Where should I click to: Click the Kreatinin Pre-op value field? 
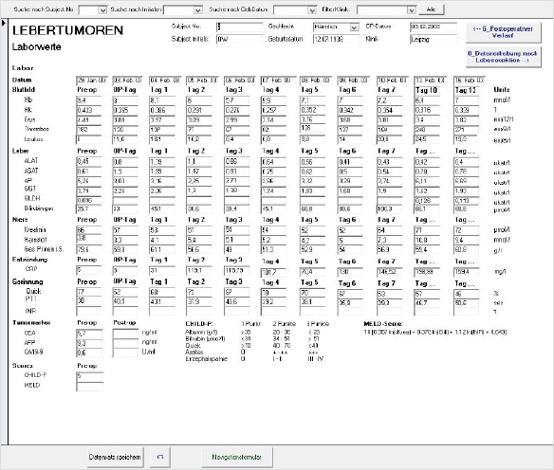click(x=88, y=230)
